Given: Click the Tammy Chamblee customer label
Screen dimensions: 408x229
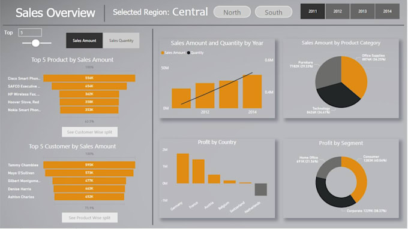Looking at the screenshot, I should (23, 165).
